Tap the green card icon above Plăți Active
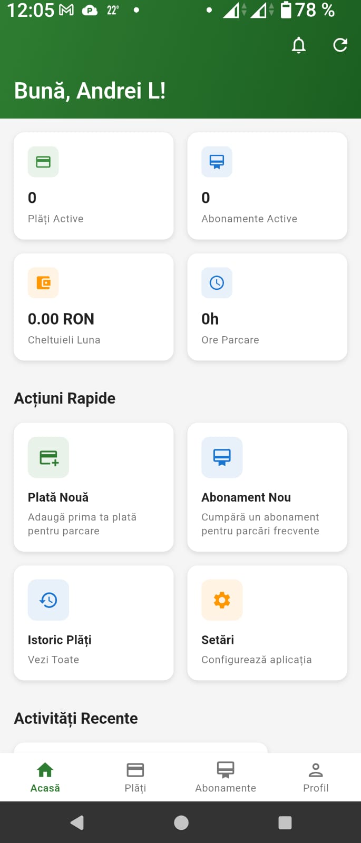Viewport: 361px width, 843px height. coord(43,162)
